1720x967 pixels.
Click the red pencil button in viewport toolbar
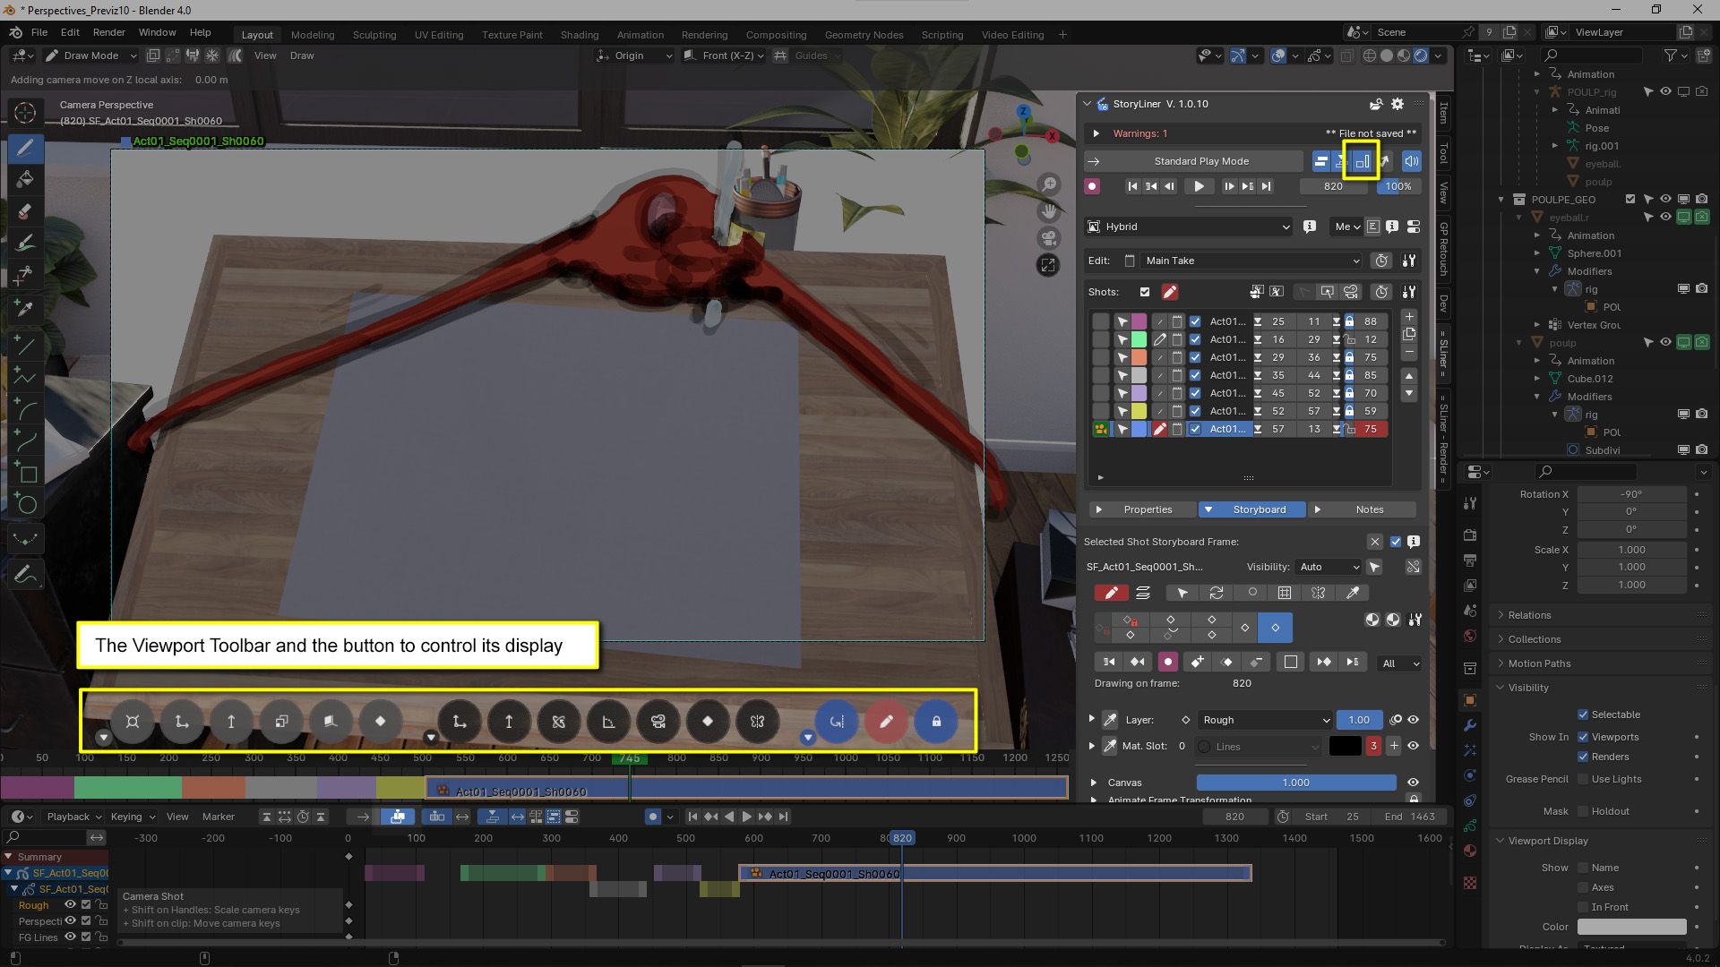tap(886, 722)
